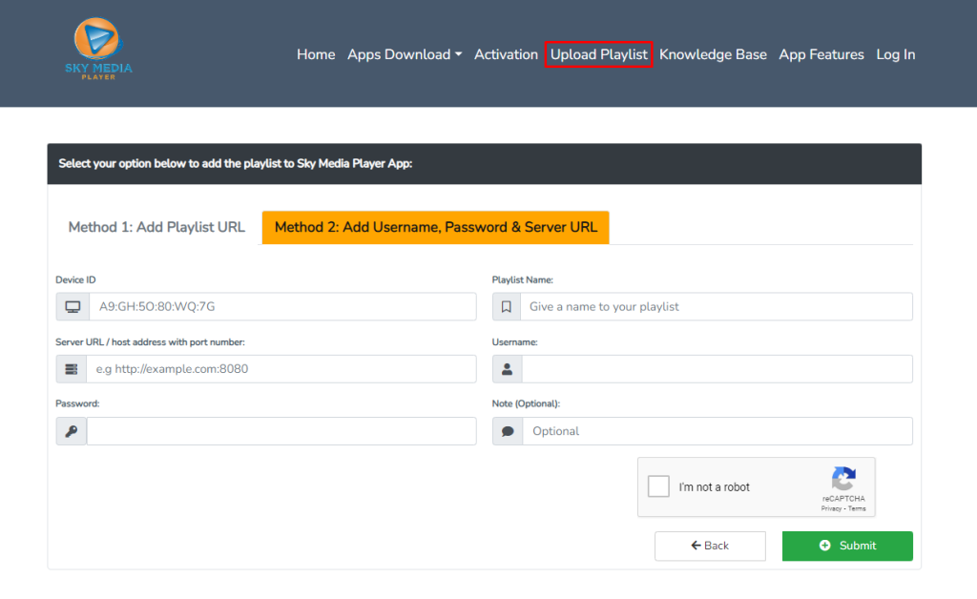The image size is (977, 599).
Task: Click the key icon beside Password
Action: 73,431
